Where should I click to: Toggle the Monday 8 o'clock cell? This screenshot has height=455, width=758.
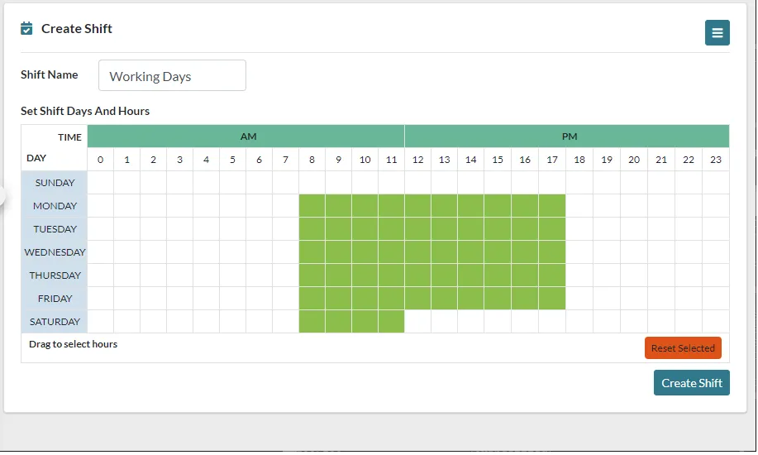(x=312, y=206)
